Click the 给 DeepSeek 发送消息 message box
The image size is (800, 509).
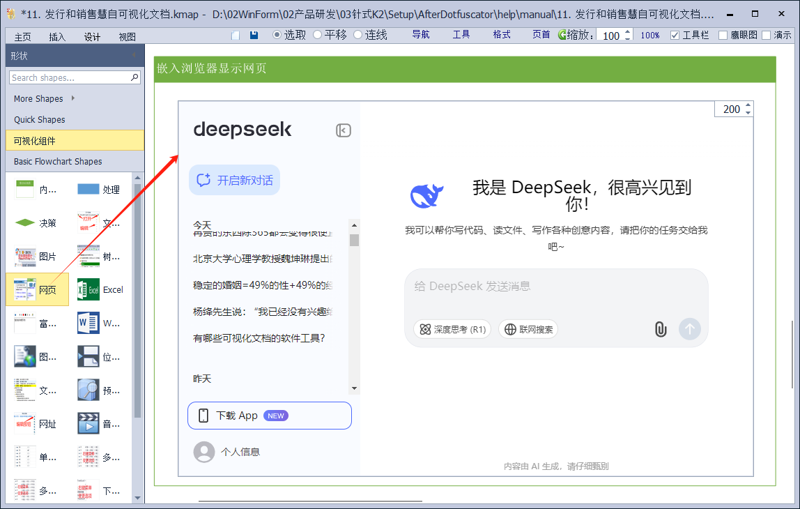click(556, 286)
